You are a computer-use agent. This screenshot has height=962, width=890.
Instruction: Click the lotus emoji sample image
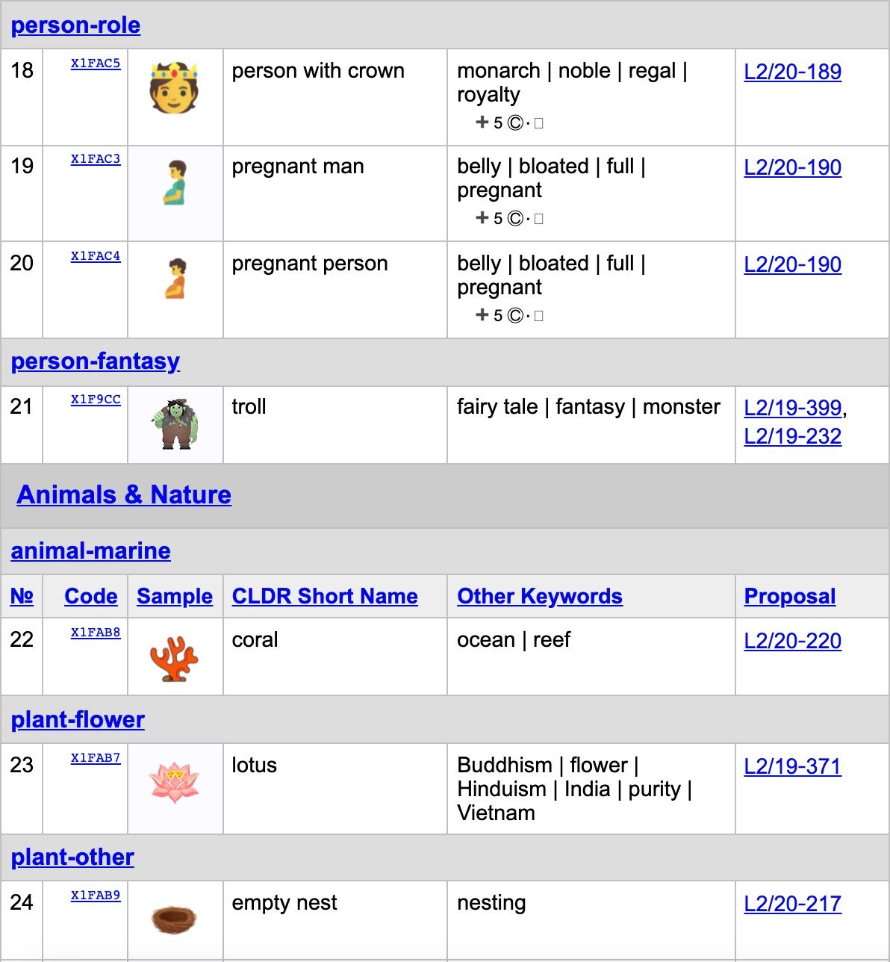(x=175, y=788)
